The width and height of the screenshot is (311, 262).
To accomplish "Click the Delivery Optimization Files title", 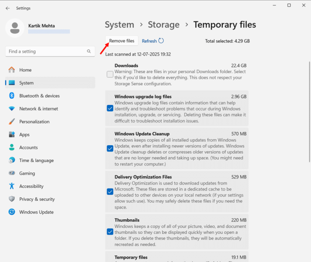I will [x=143, y=177].
